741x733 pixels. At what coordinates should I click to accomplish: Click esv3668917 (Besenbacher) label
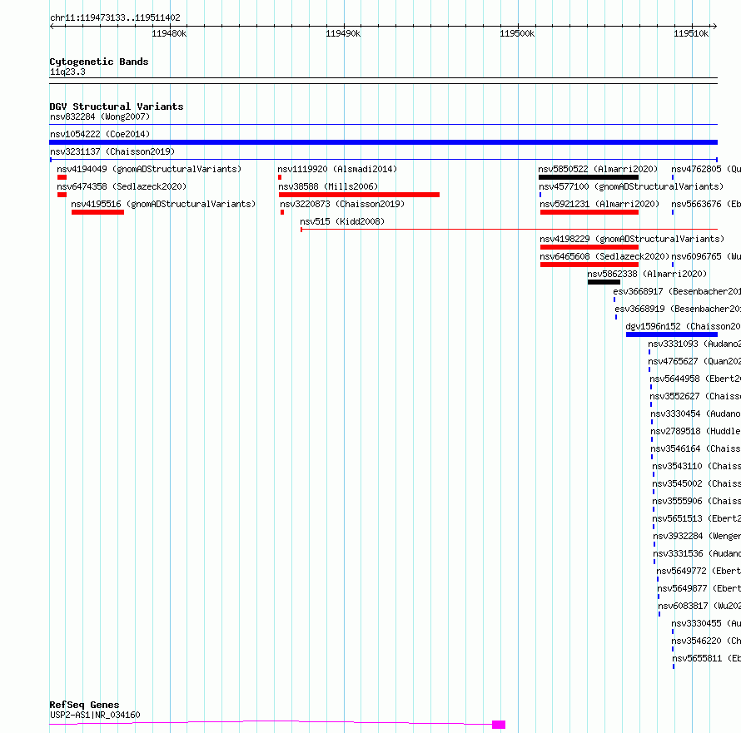coord(677,291)
